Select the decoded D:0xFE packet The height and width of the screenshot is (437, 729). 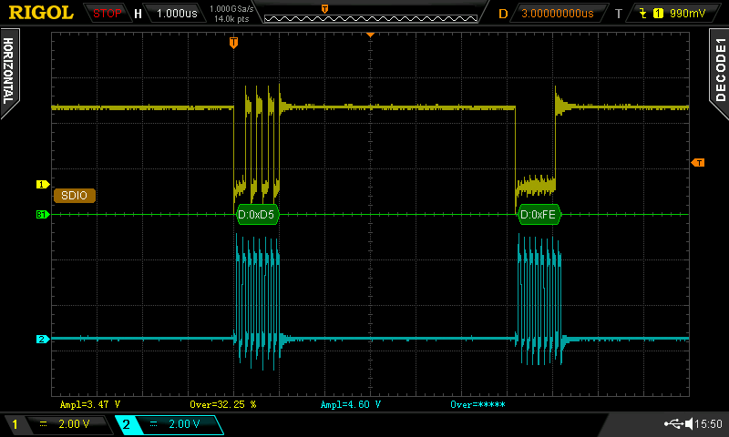[x=539, y=215]
